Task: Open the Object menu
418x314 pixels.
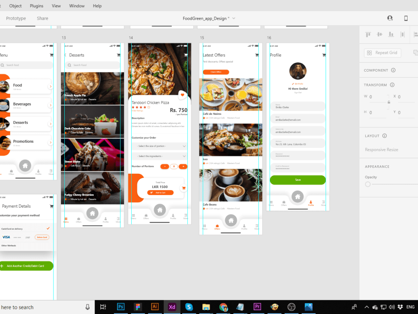Action: click(15, 6)
